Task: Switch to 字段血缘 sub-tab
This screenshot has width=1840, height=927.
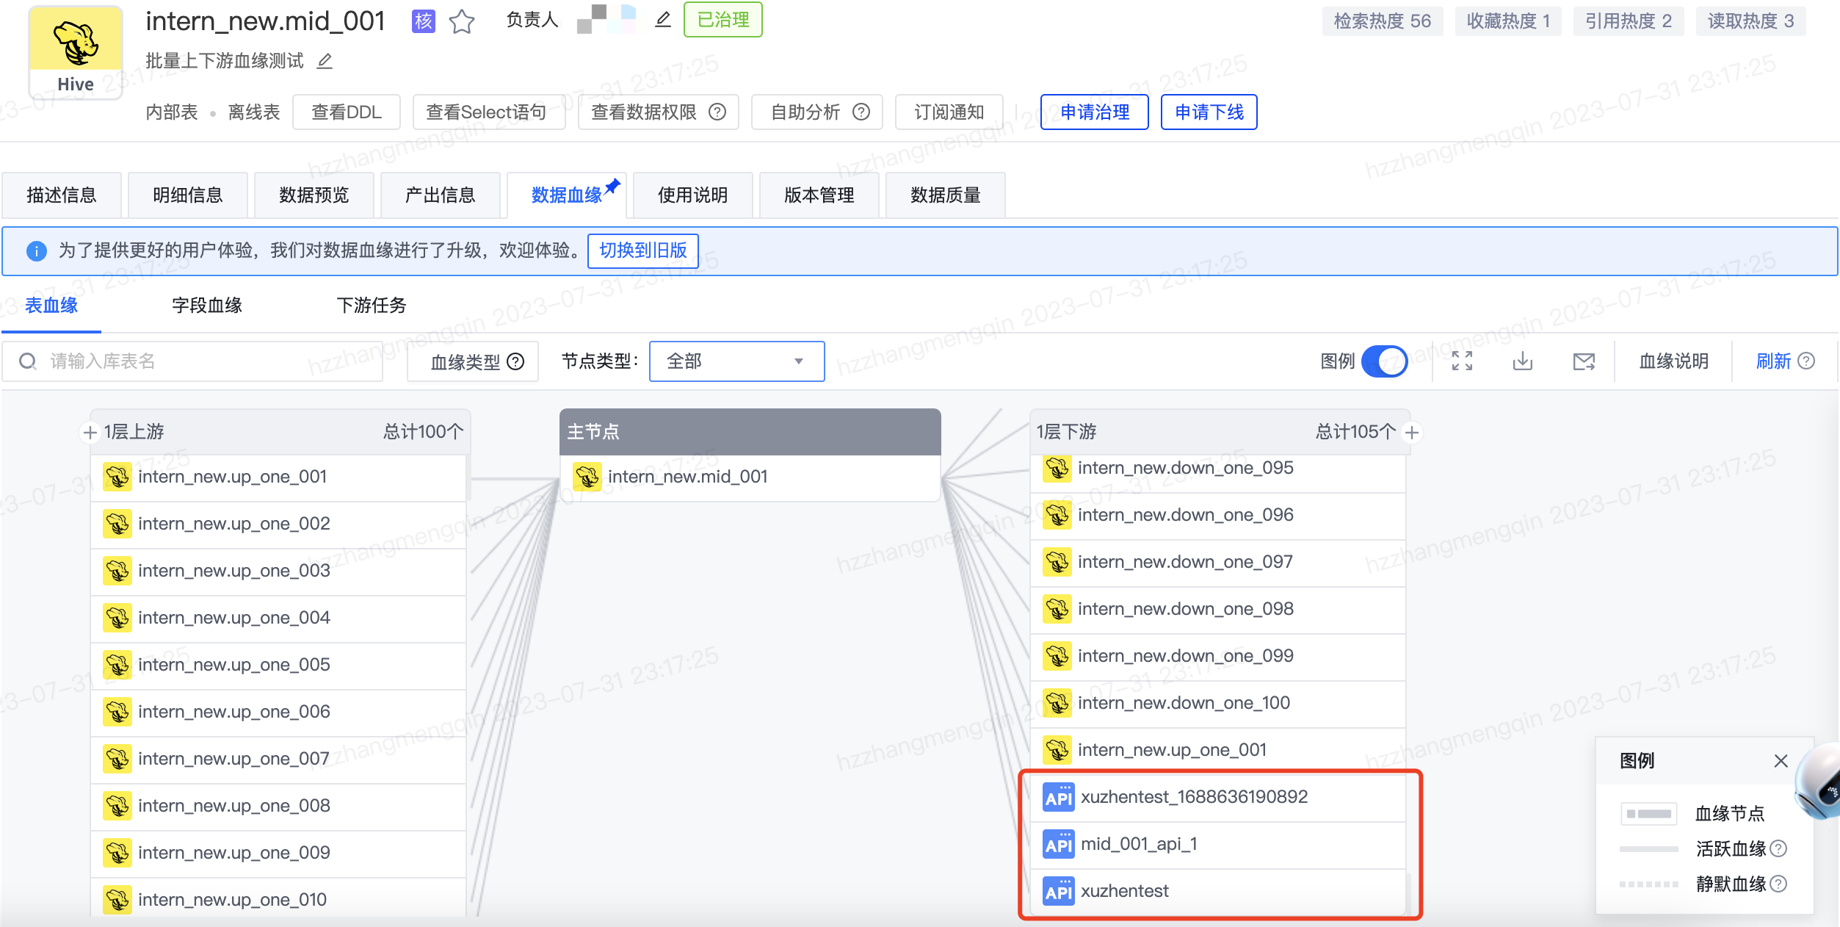Action: [207, 306]
